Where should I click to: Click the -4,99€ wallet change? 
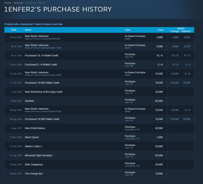175,37
